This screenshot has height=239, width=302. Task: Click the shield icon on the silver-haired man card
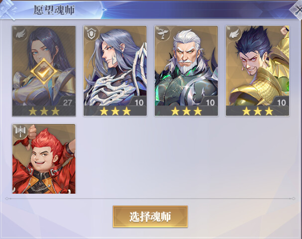pos(91,34)
